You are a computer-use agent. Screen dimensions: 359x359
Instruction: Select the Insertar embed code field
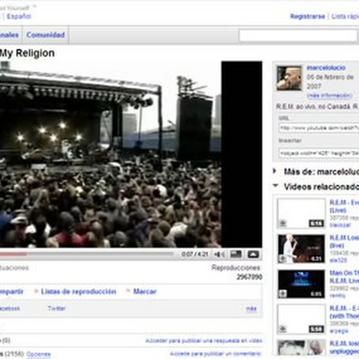click(319, 153)
